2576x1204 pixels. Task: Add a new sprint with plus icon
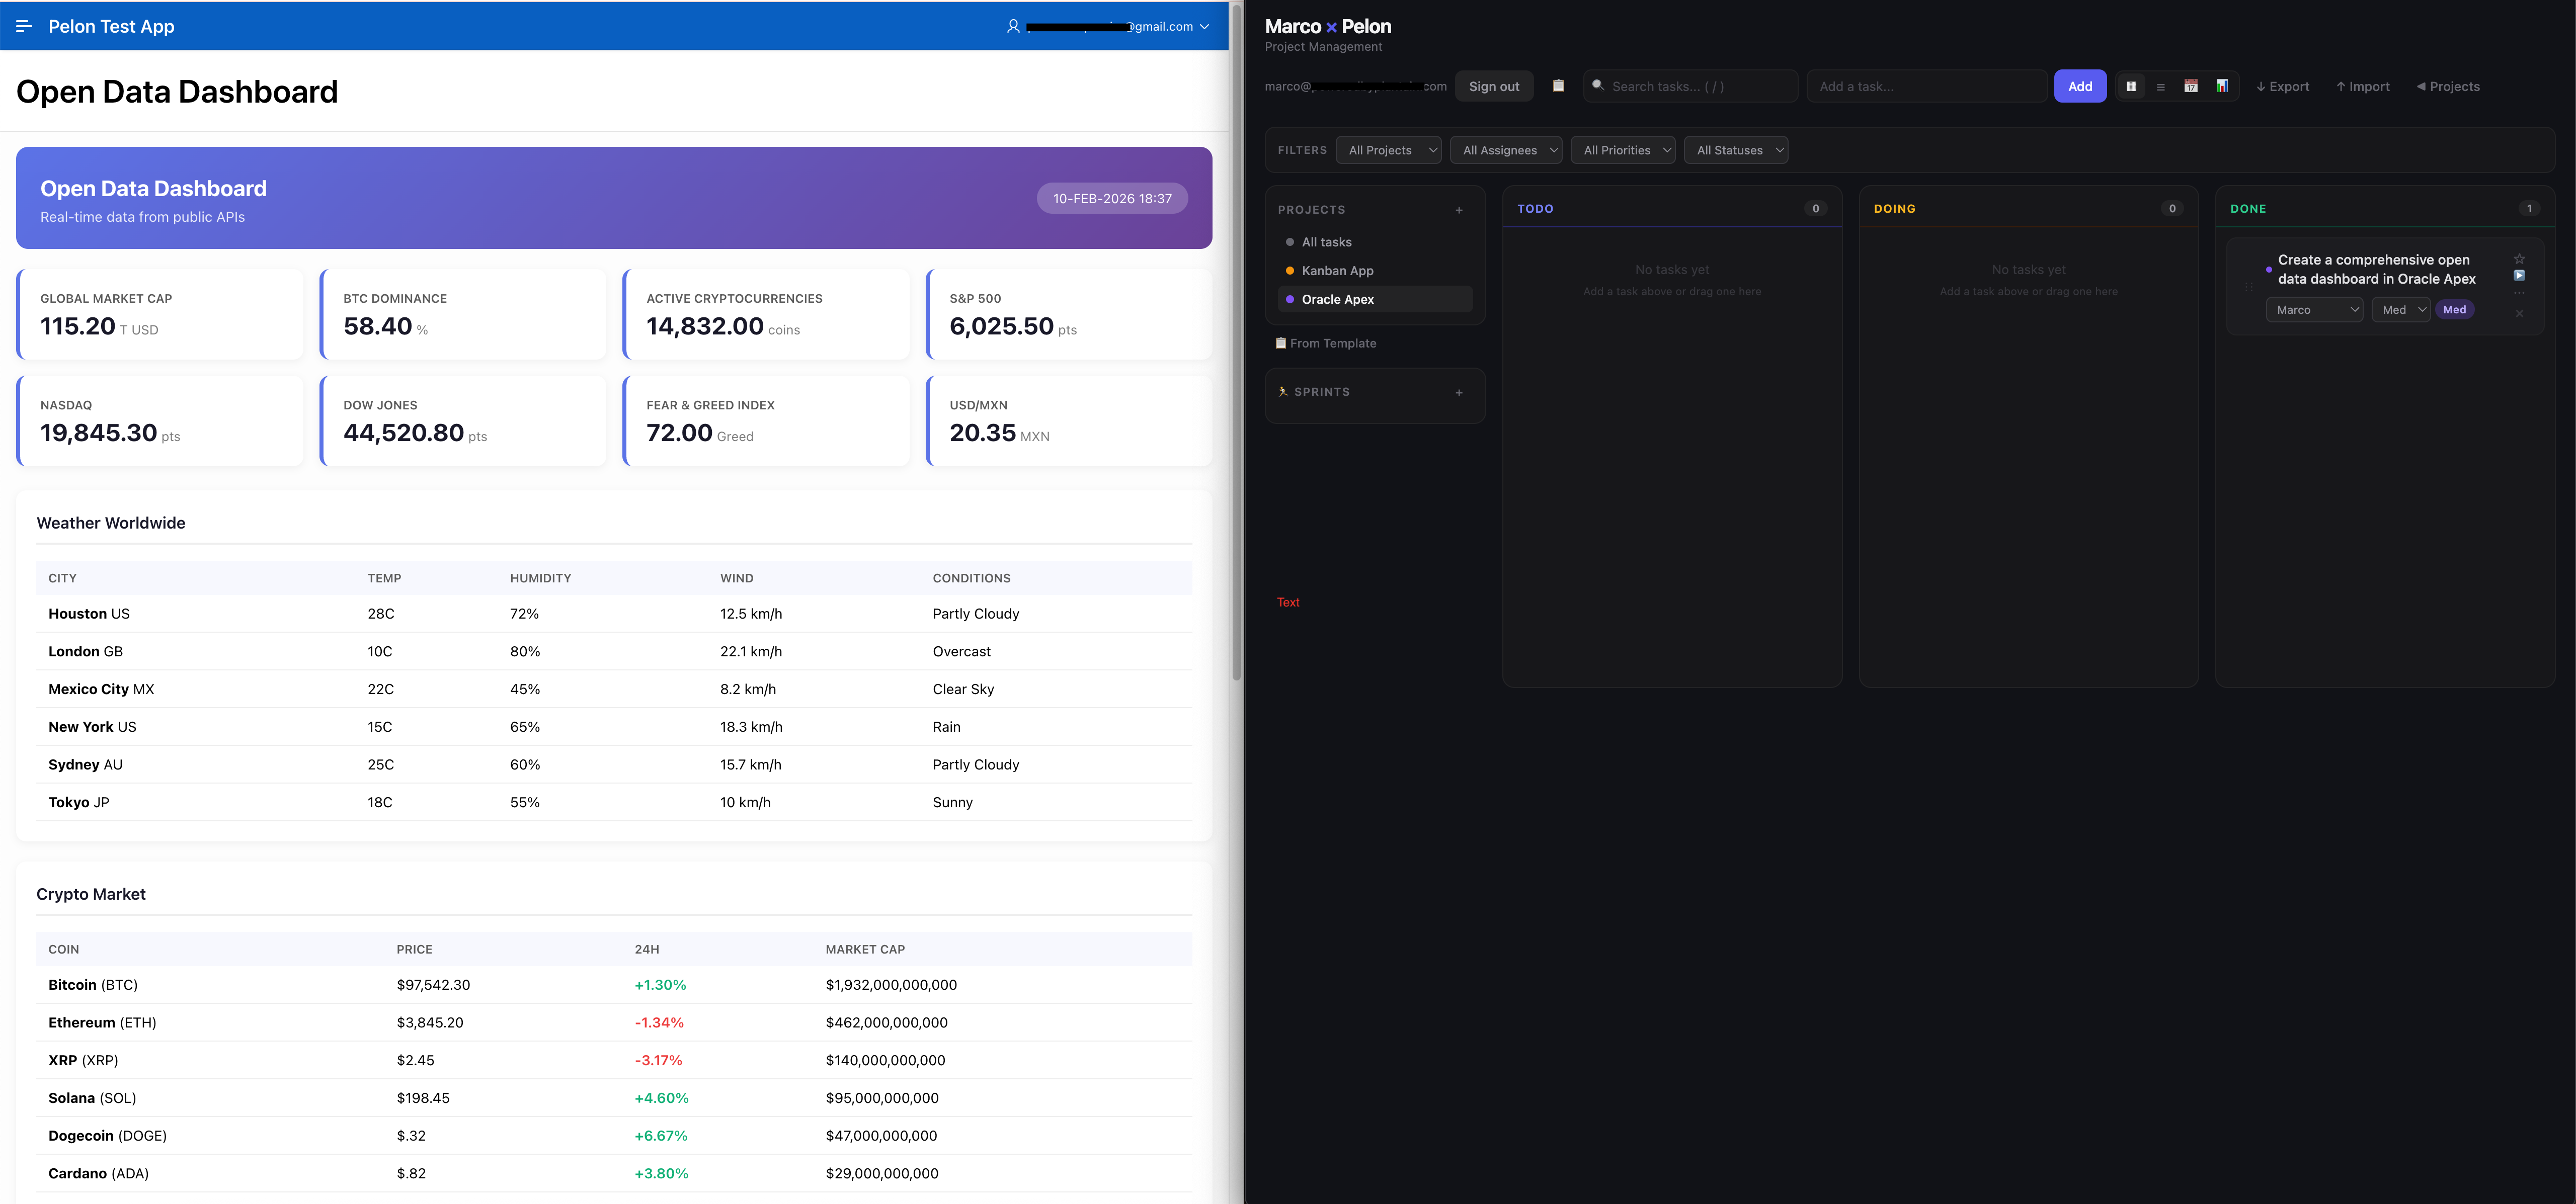[1459, 392]
